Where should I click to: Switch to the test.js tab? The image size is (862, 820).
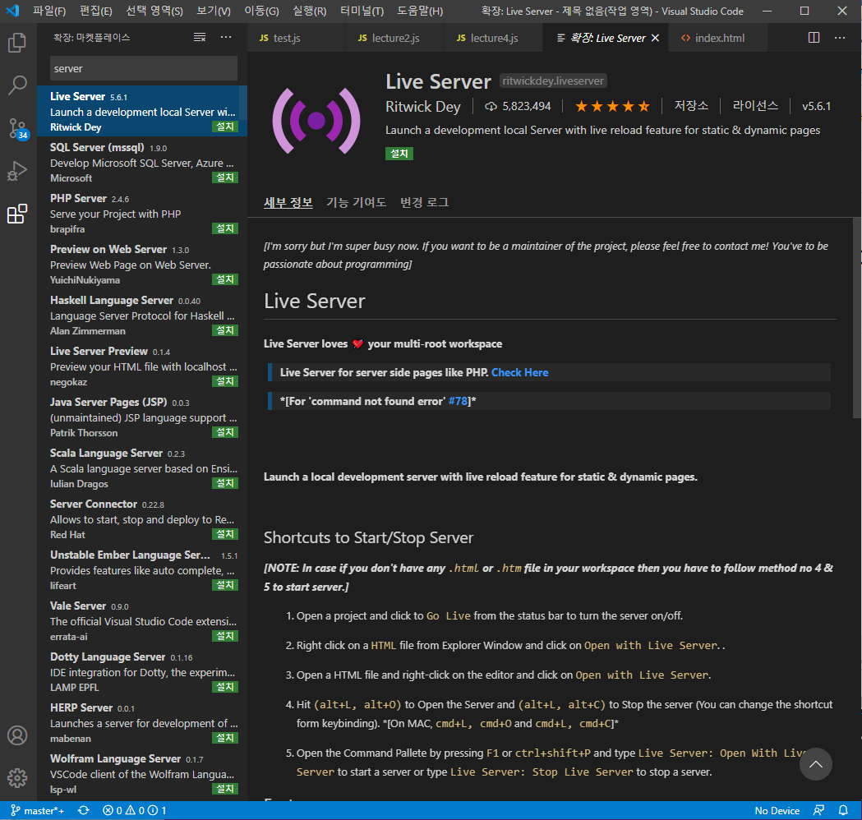[297, 38]
